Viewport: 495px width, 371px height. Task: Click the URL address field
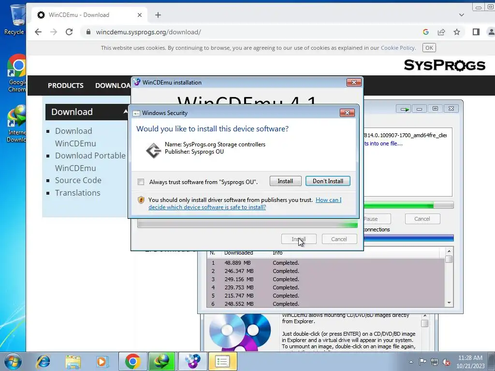point(249,32)
